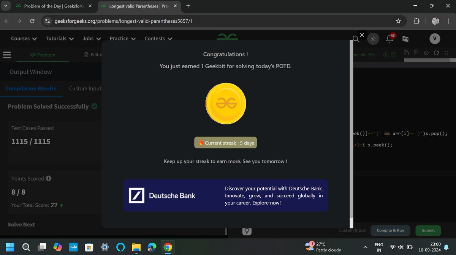
Task: Open Chrome extensions puzzle icon
Action: [416, 21]
